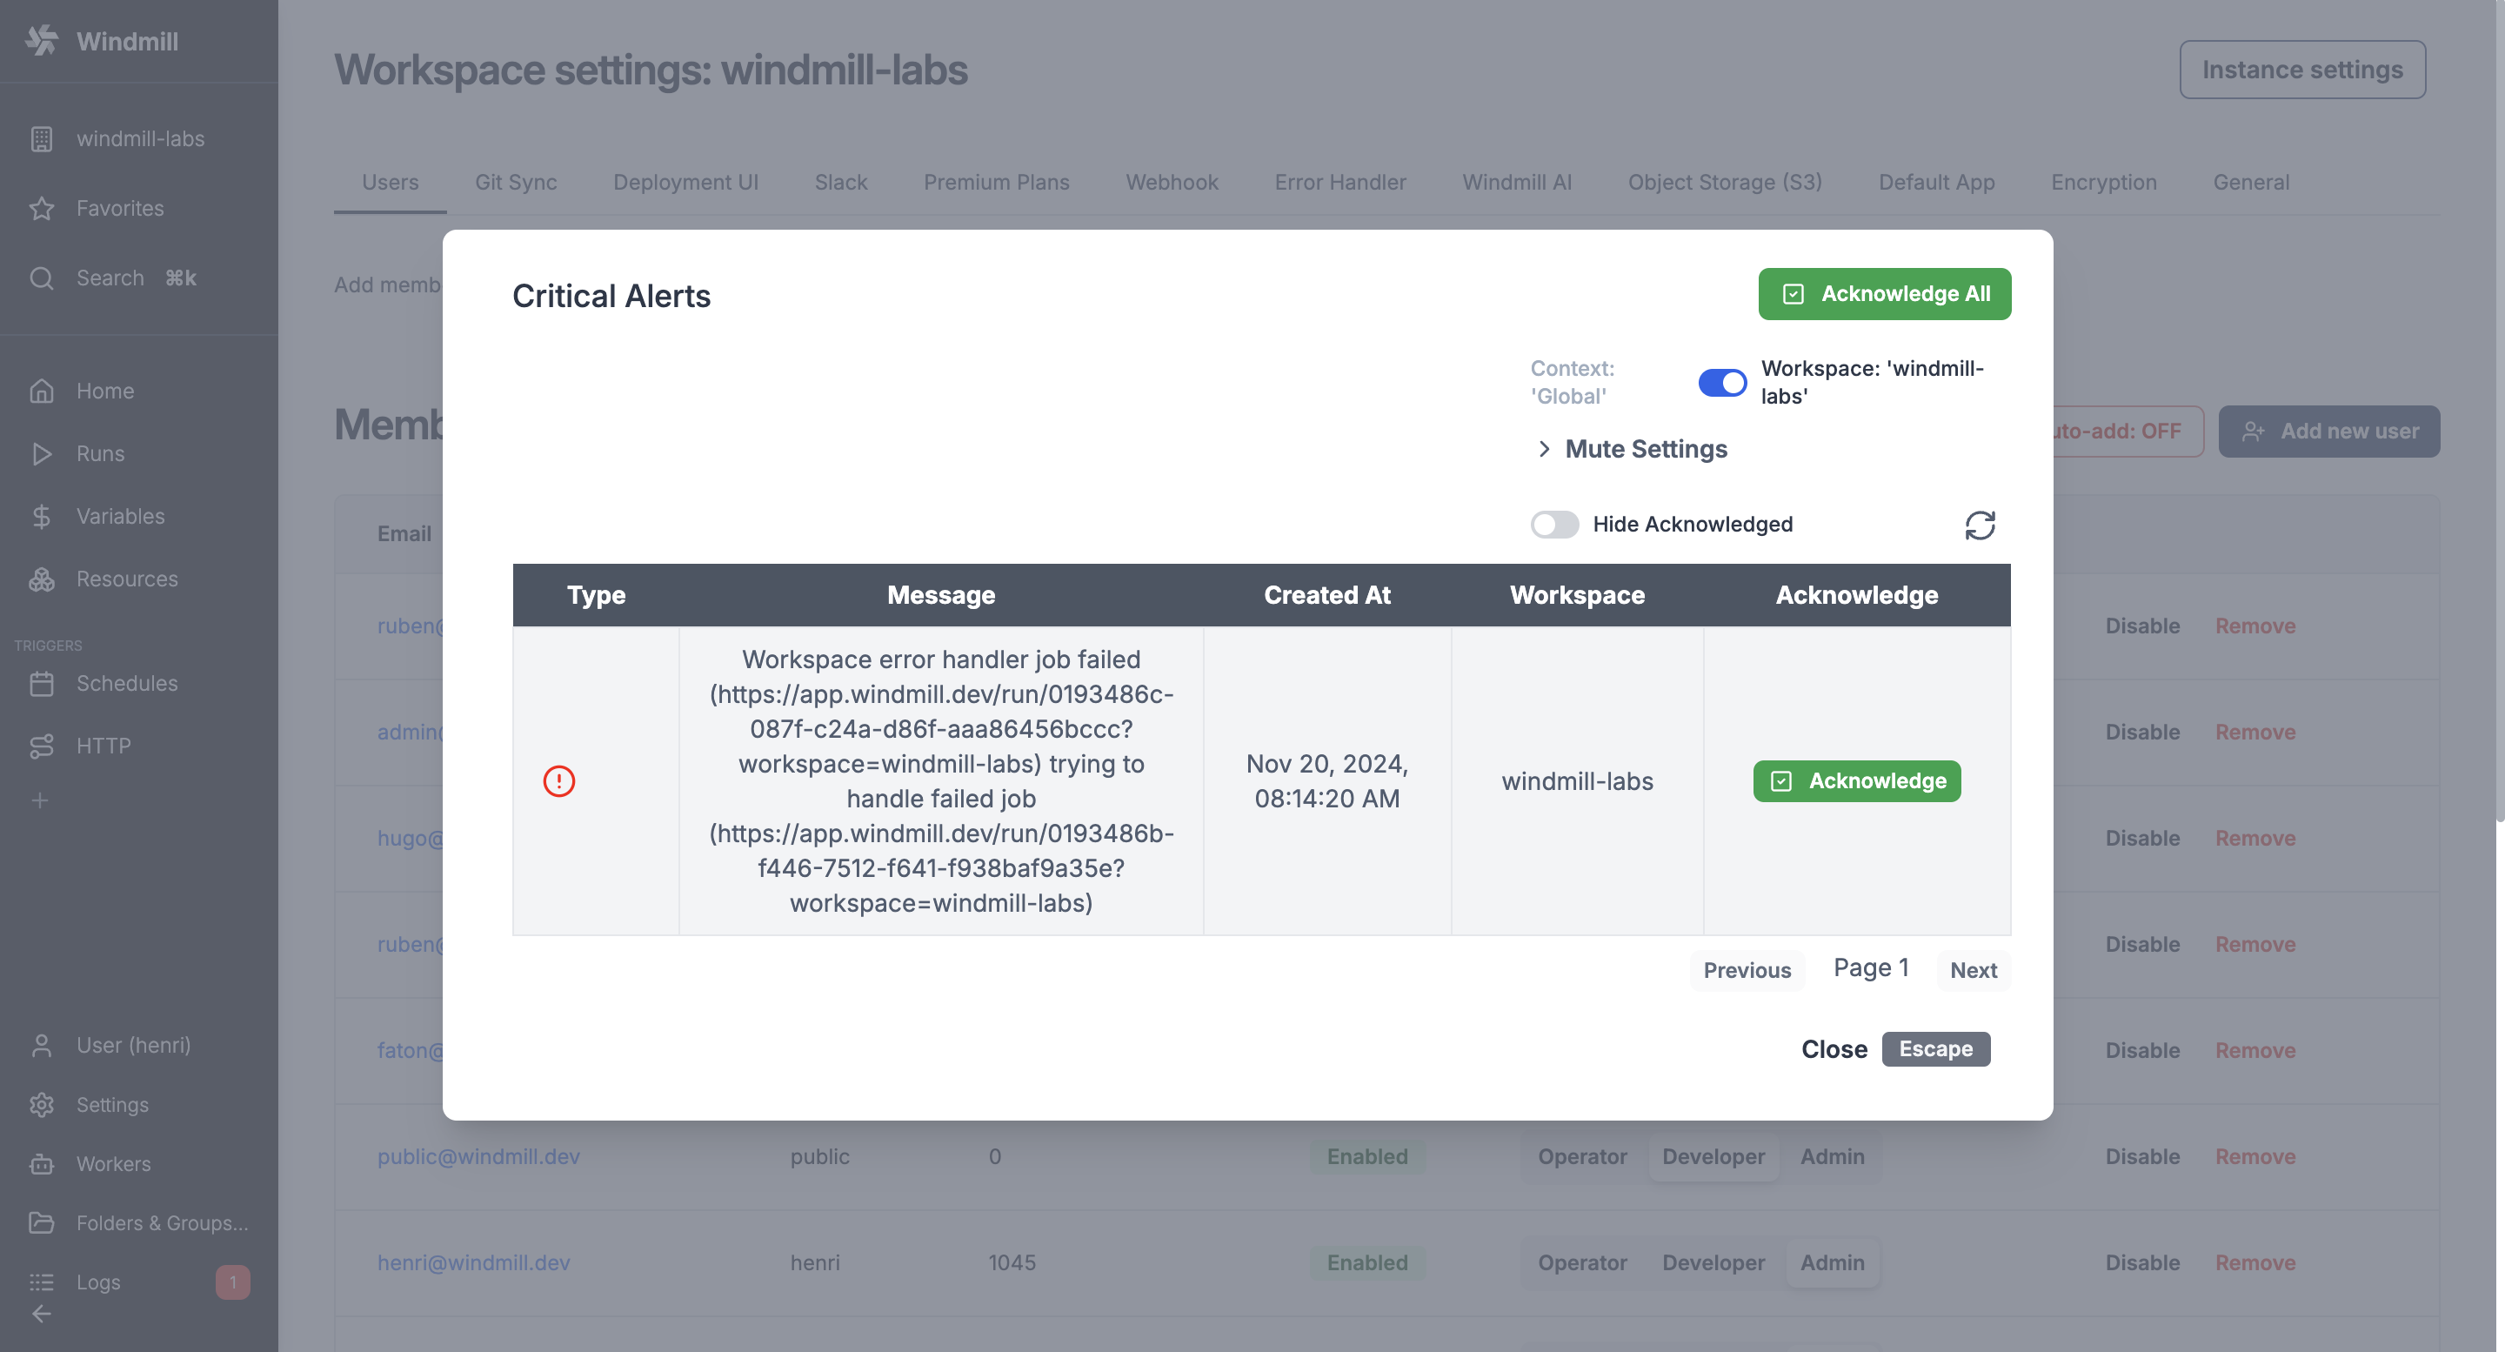
Task: Click Acknowledge All alerts
Action: click(1884, 294)
